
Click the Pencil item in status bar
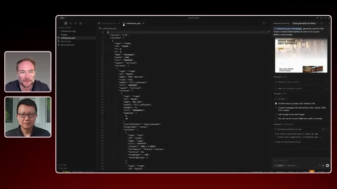click(66, 172)
